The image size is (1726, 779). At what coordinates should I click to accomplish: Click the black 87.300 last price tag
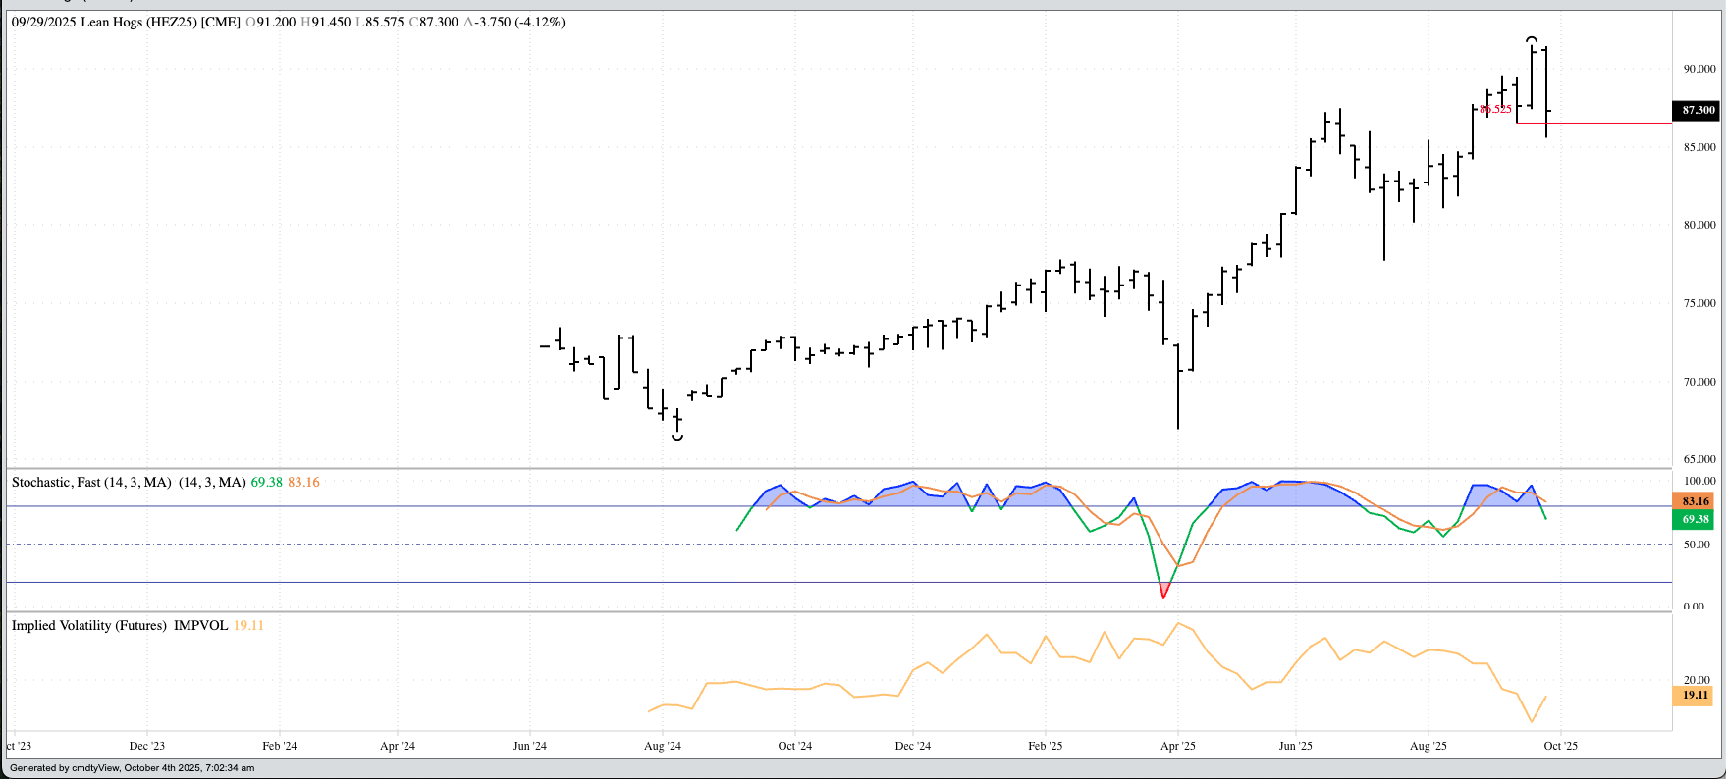(x=1697, y=111)
